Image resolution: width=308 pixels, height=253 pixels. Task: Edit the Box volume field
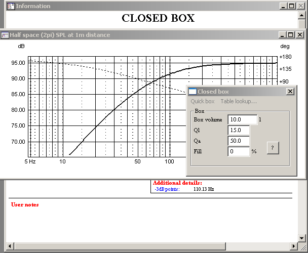tap(242, 119)
